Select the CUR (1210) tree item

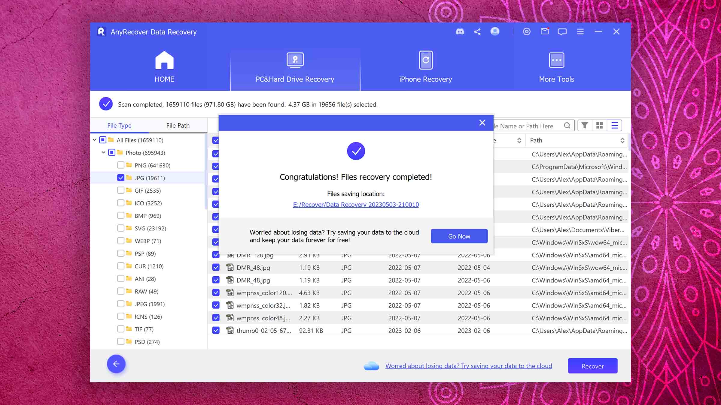(x=149, y=266)
